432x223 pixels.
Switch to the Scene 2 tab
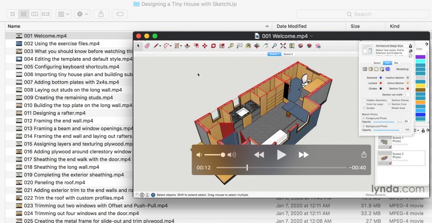pos(288,54)
